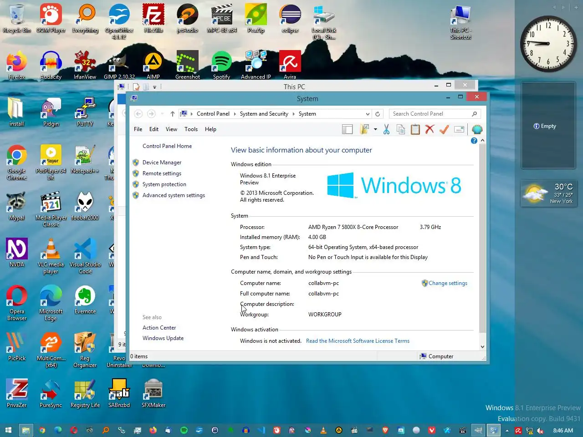The height and width of the screenshot is (437, 583).
Task: Open the Tools menu
Action: click(191, 129)
